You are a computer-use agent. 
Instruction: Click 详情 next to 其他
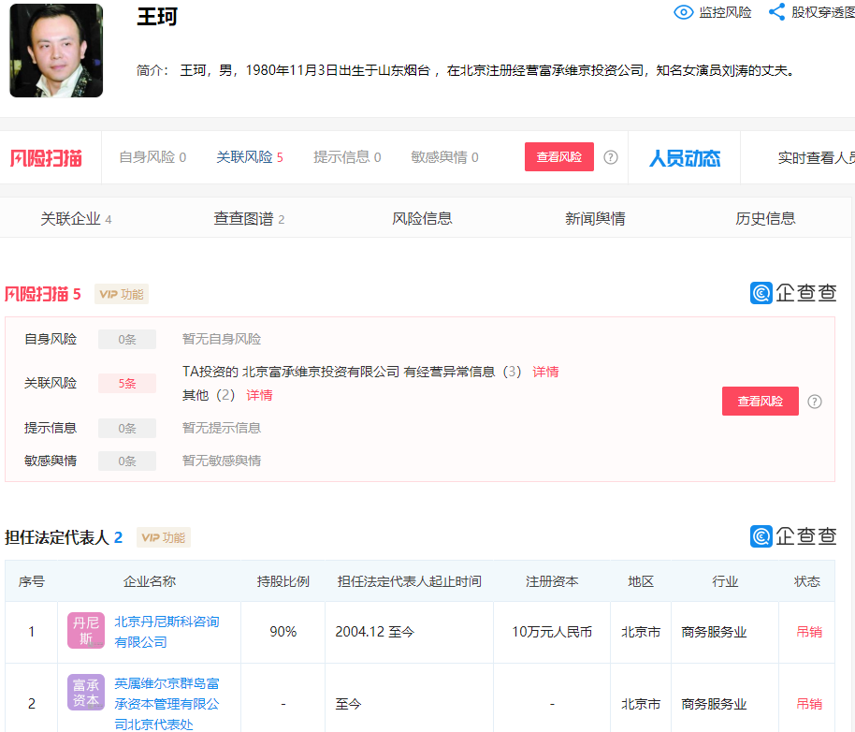(x=259, y=395)
